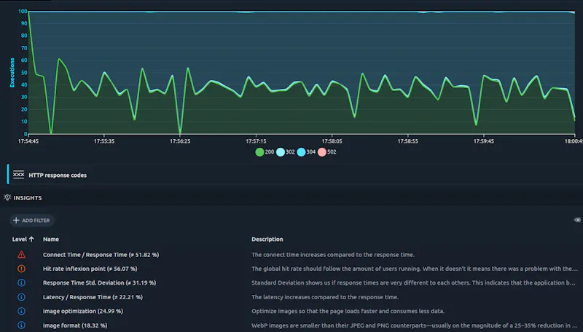Click the ADD FILTER button
The width and height of the screenshot is (583, 332).
31,220
